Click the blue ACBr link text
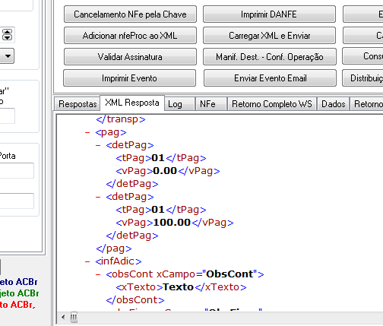This screenshot has width=383, height=326. (x=19, y=282)
